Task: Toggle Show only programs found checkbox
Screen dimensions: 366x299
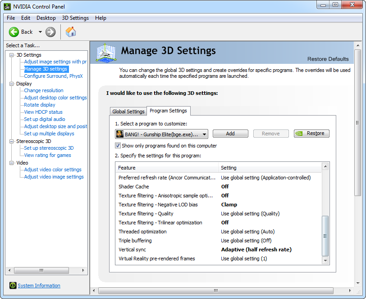Action: click(118, 146)
